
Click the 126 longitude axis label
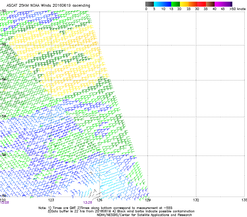(x=99, y=200)
